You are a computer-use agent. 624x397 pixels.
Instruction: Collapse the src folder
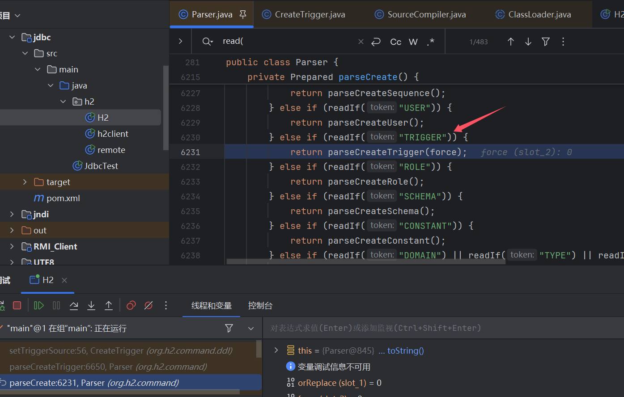[x=25, y=53]
